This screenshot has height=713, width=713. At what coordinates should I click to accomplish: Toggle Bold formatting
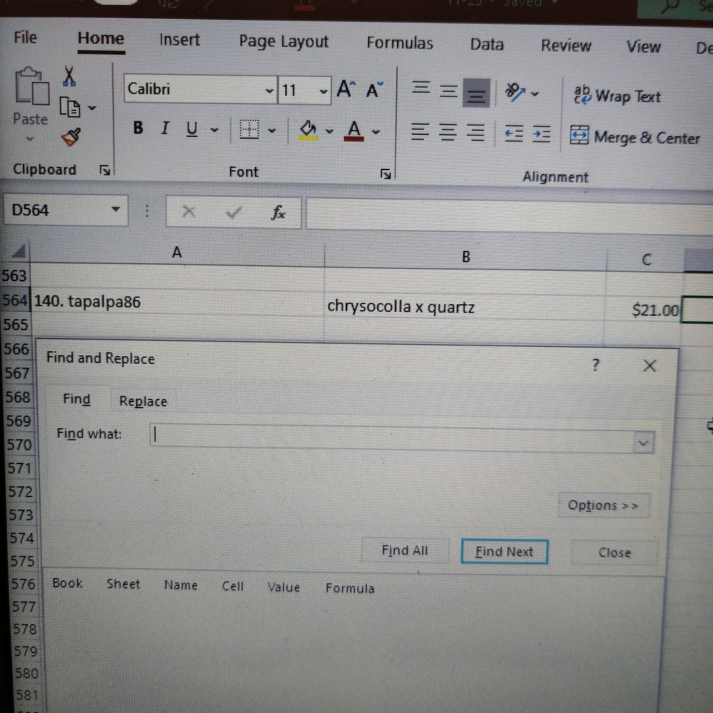pos(139,128)
